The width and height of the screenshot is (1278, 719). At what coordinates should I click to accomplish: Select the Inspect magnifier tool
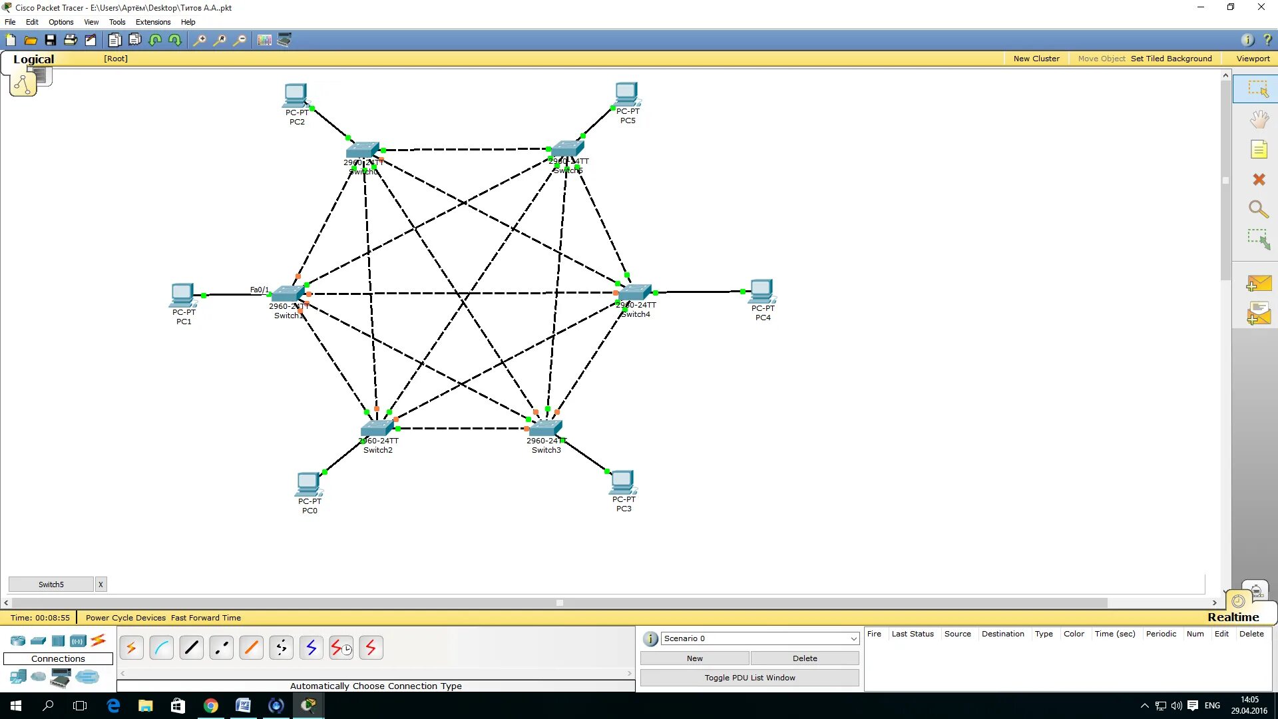[x=1258, y=210]
